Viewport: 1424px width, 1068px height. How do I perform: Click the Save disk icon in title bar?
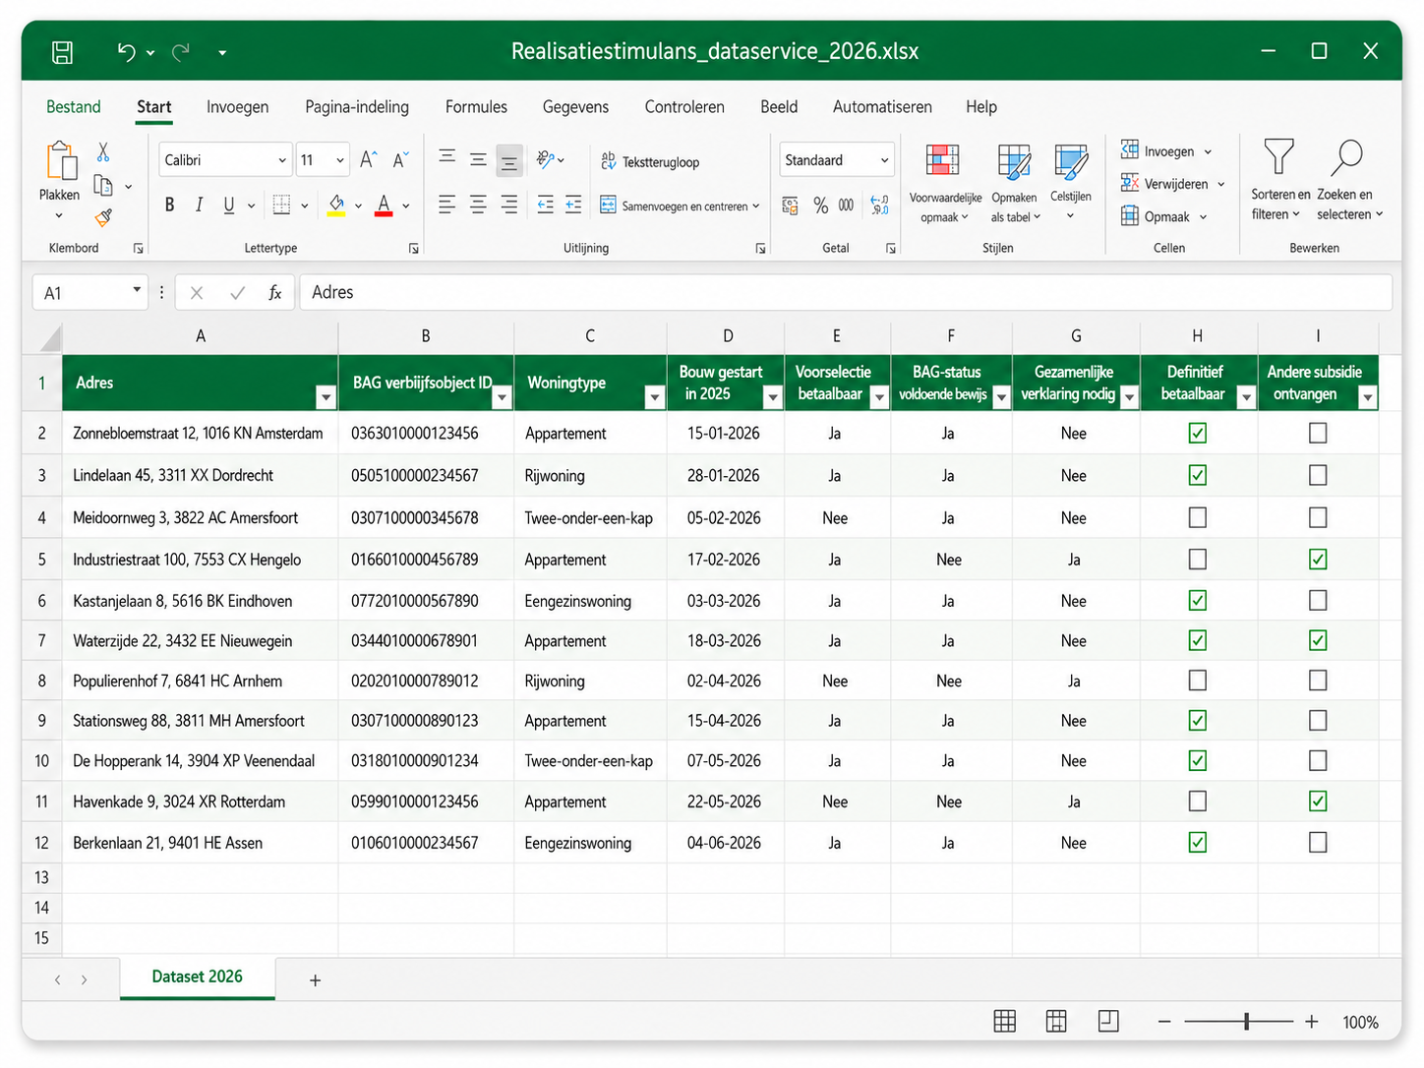coord(62,52)
